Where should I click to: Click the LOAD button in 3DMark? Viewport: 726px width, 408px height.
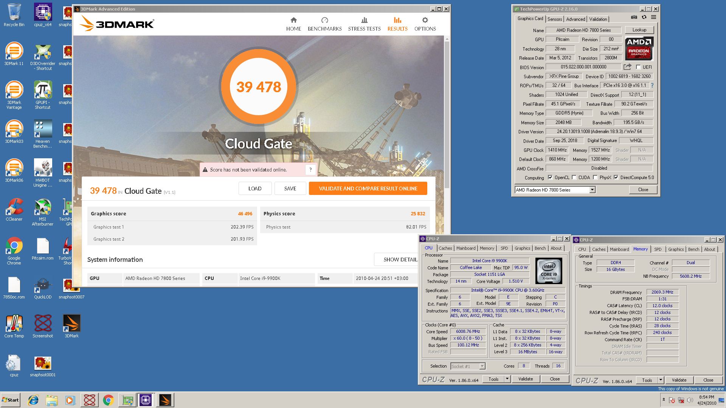tap(255, 189)
